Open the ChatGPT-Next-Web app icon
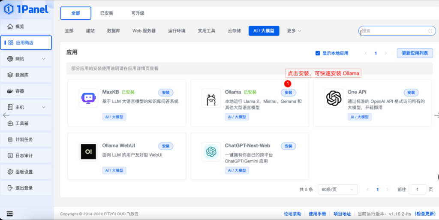The image size is (439, 220). 211,152
